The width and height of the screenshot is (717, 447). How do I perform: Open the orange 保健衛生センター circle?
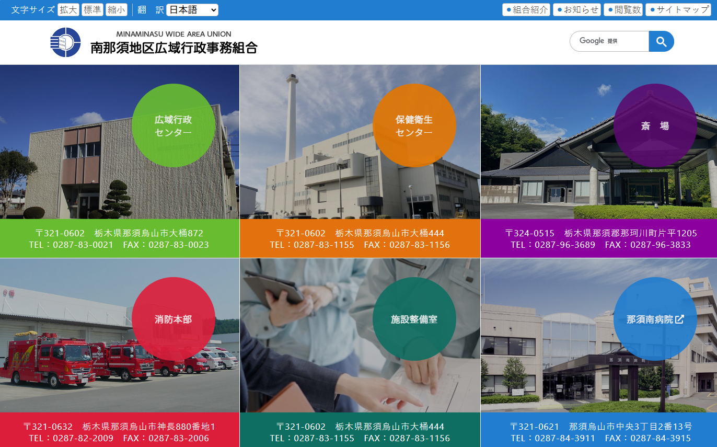(414, 125)
